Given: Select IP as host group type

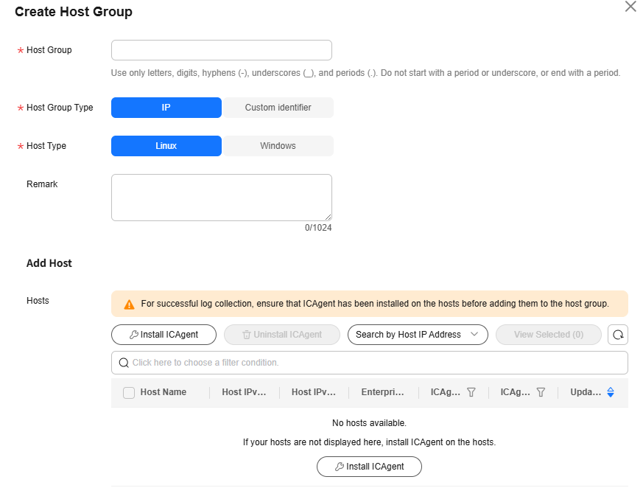Looking at the screenshot, I should (166, 108).
